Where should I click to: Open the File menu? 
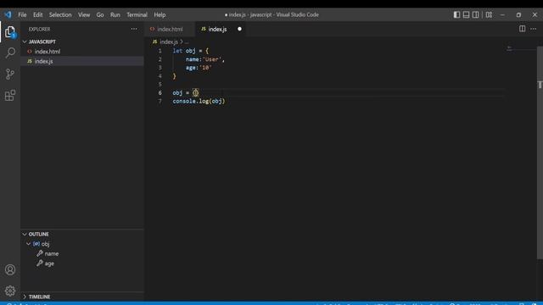click(x=22, y=15)
